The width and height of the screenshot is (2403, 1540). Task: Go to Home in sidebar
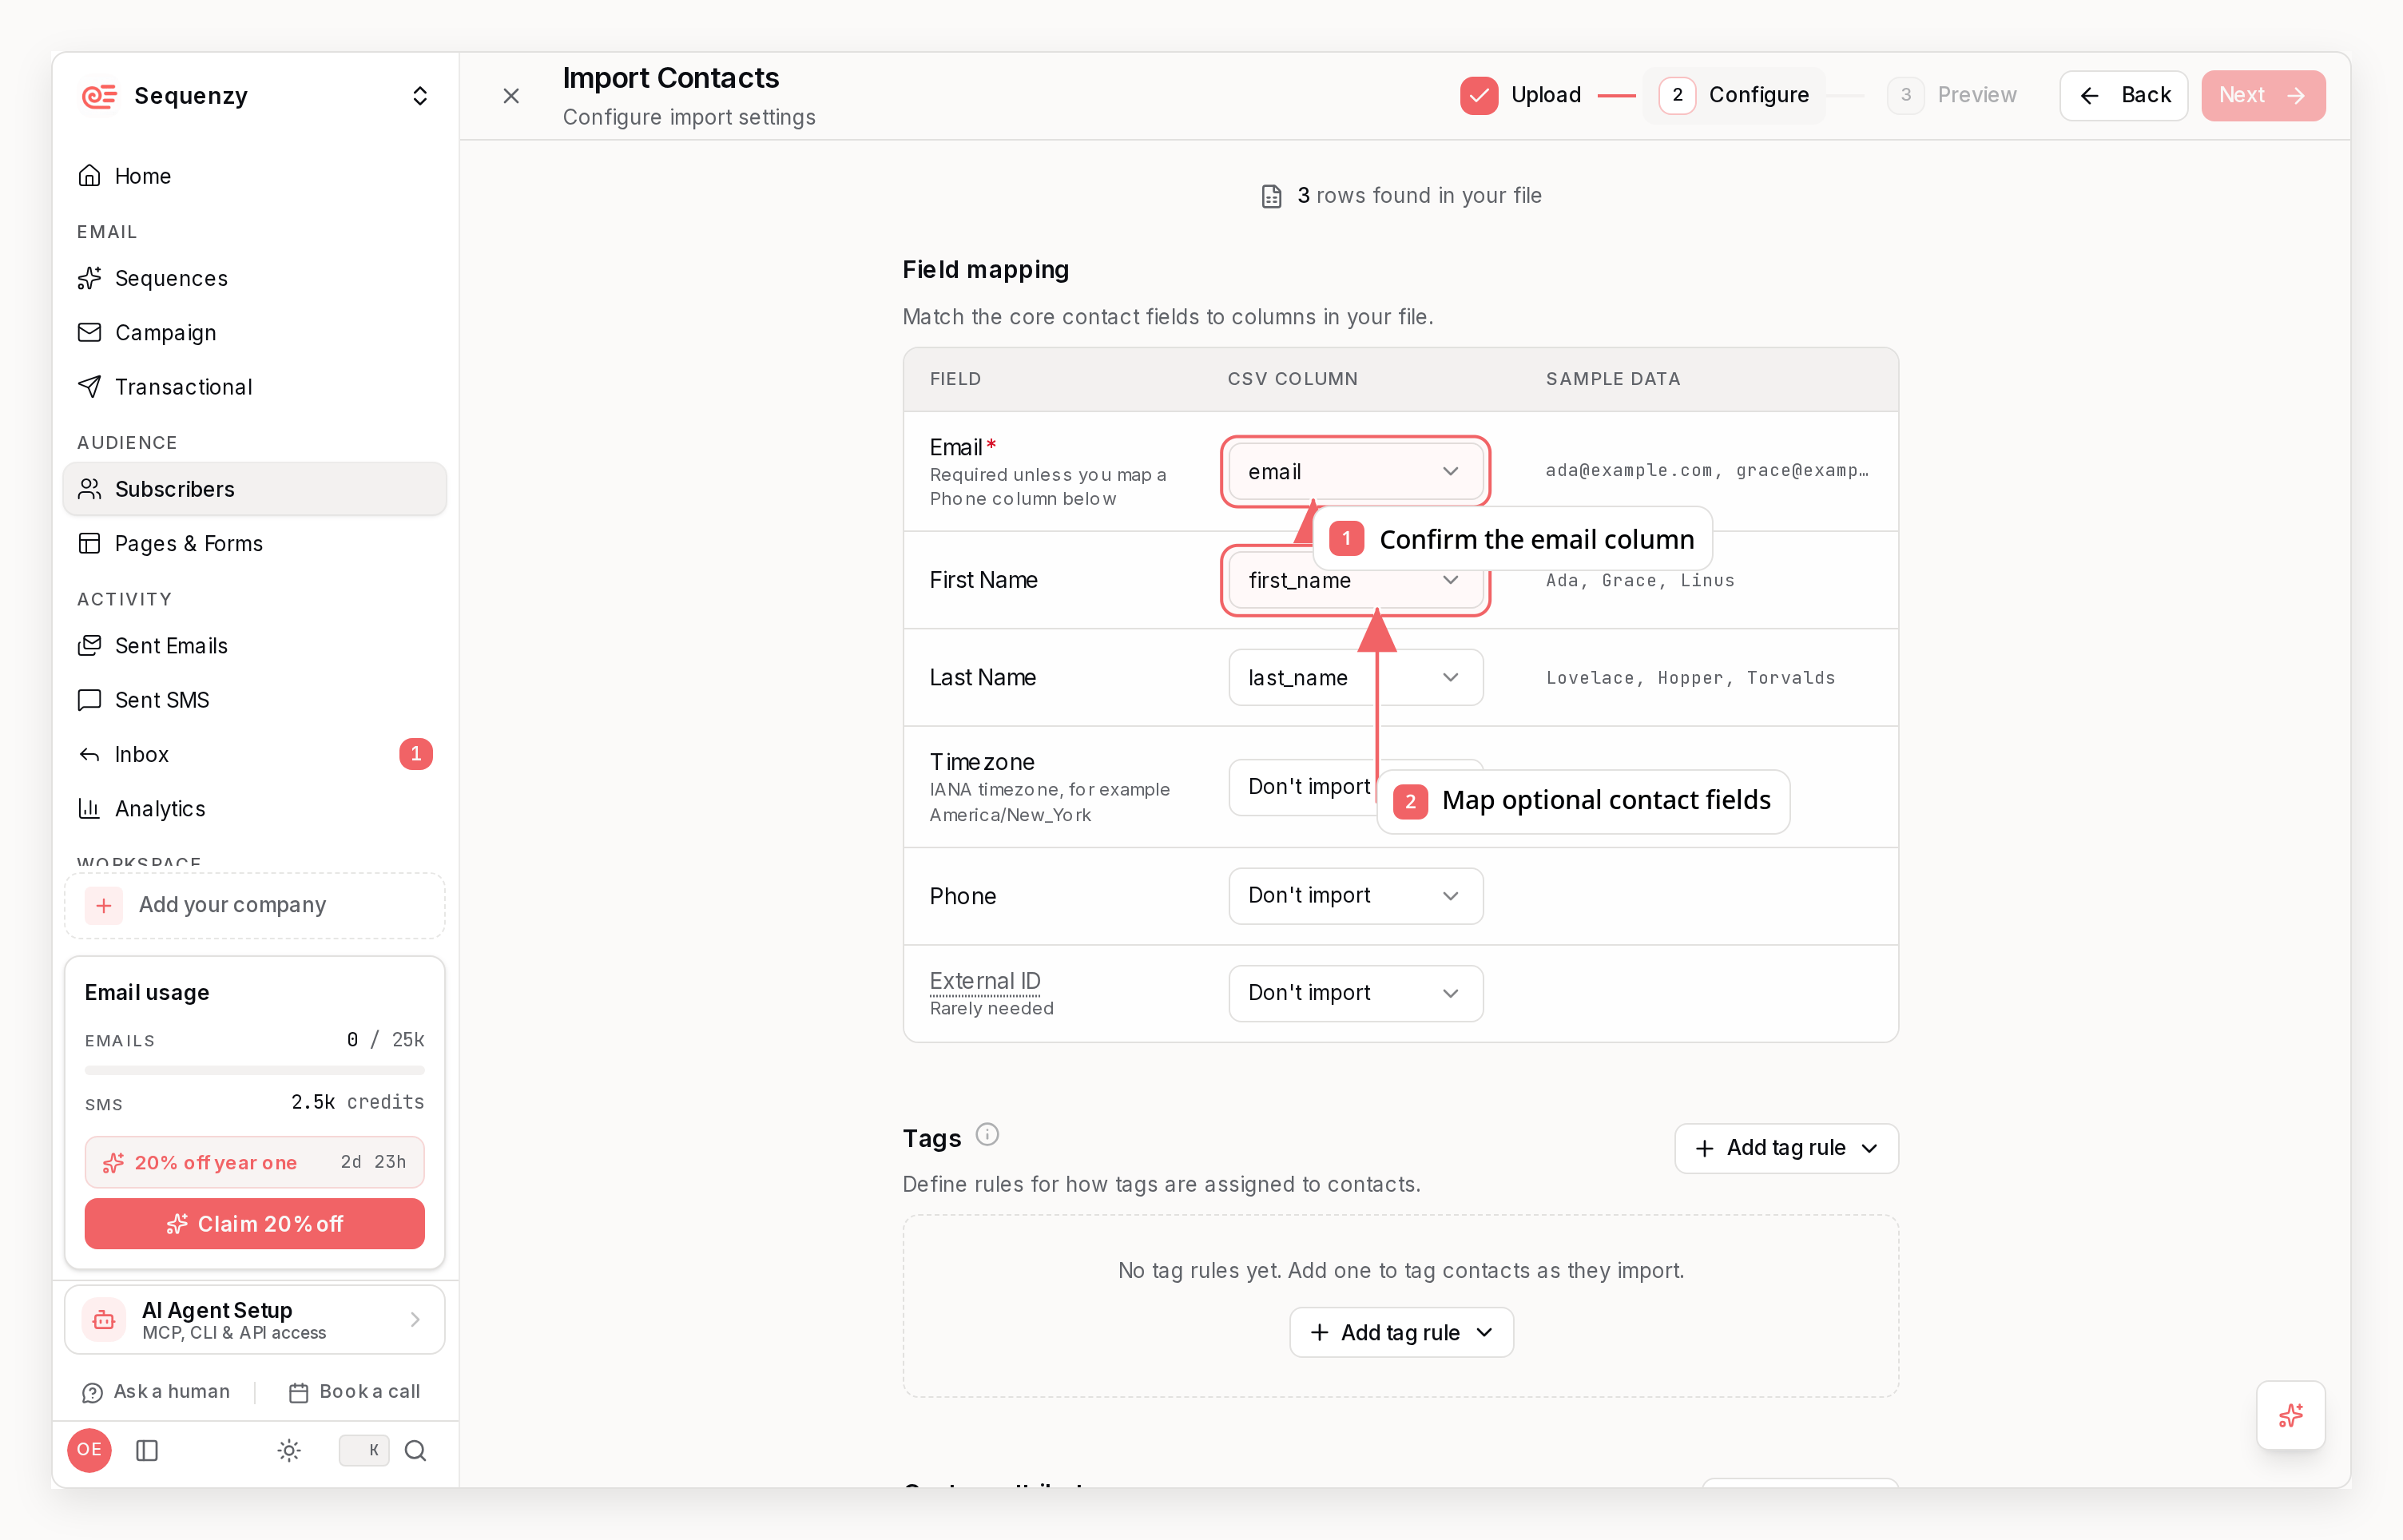click(254, 176)
